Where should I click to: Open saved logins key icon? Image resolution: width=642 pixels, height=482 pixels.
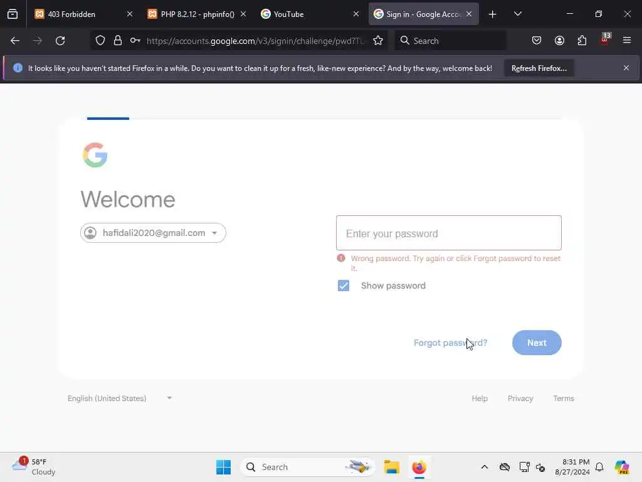point(135,41)
